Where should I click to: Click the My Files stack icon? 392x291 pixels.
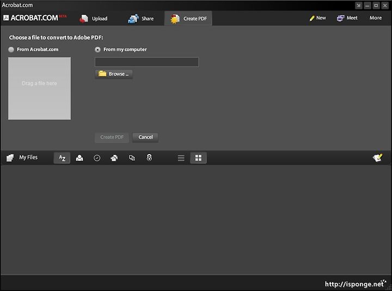[x=10, y=158]
